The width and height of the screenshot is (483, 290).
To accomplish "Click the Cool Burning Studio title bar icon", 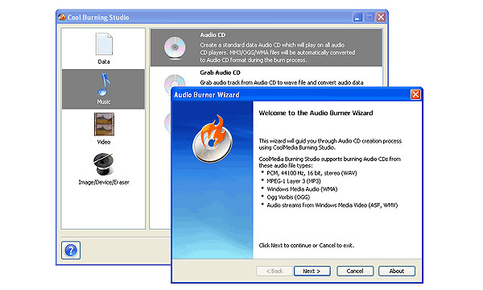I will click(x=62, y=17).
